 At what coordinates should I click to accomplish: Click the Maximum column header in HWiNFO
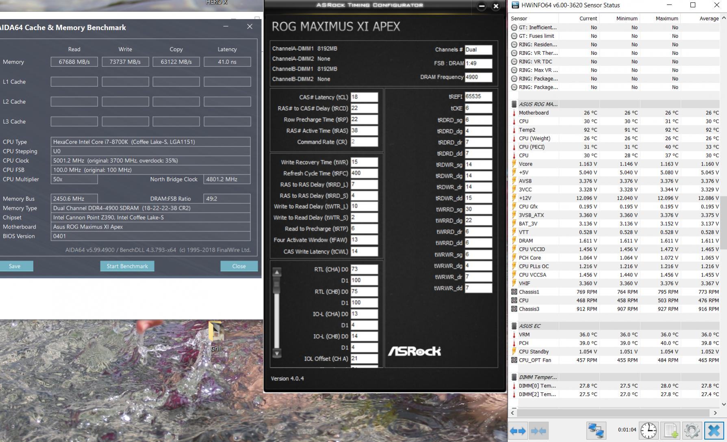(x=660, y=18)
